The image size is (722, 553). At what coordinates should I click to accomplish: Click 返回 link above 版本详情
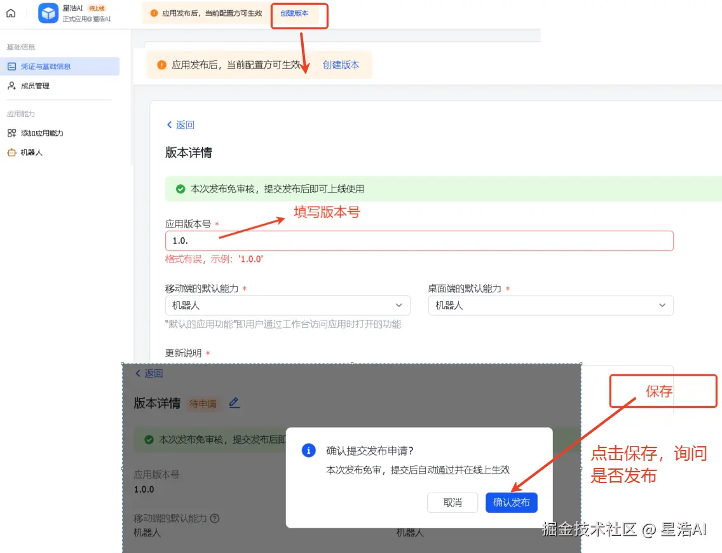pyautogui.click(x=180, y=125)
